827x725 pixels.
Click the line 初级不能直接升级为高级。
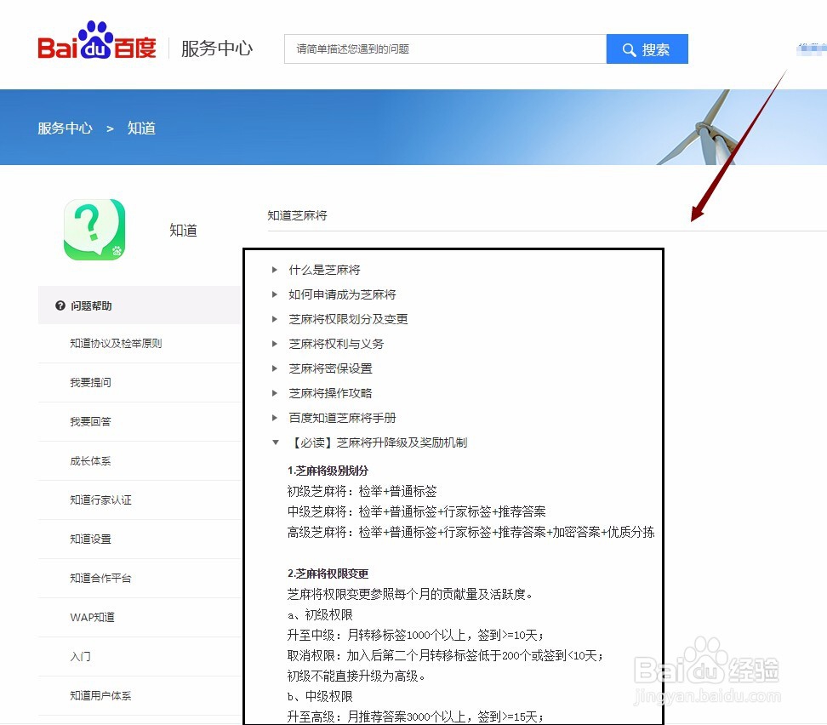[356, 676]
